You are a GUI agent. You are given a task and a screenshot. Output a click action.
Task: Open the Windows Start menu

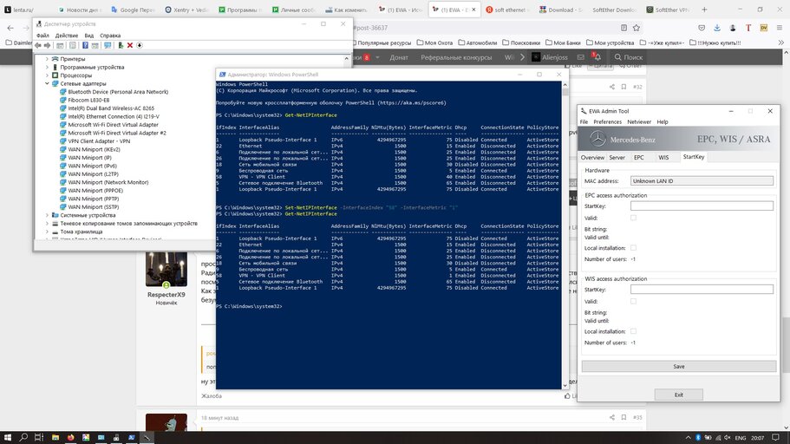point(8,437)
